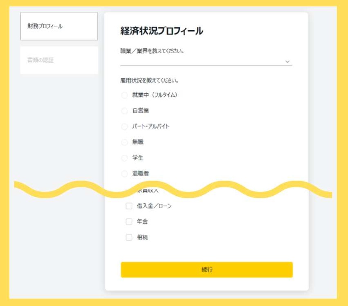Screen dimensions: 348x306
Task: Select 就業中（フルタイム）employment status
Action: (x=123, y=95)
